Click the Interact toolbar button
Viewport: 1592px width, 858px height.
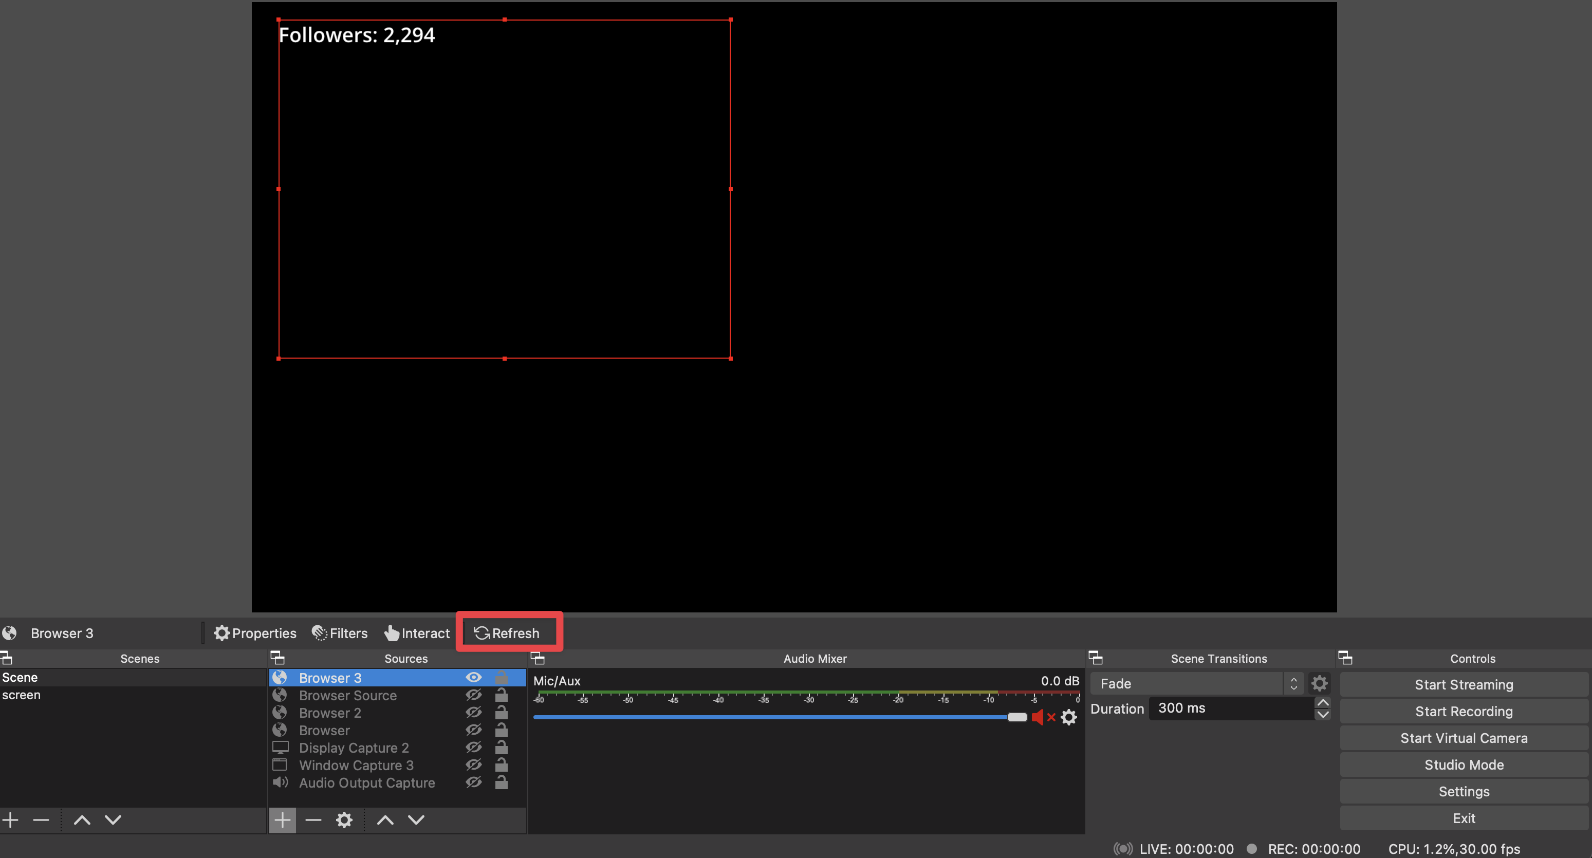tap(417, 633)
